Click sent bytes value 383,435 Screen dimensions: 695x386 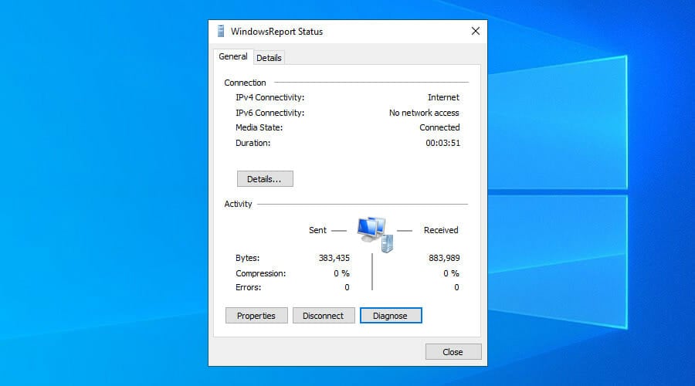(x=334, y=258)
